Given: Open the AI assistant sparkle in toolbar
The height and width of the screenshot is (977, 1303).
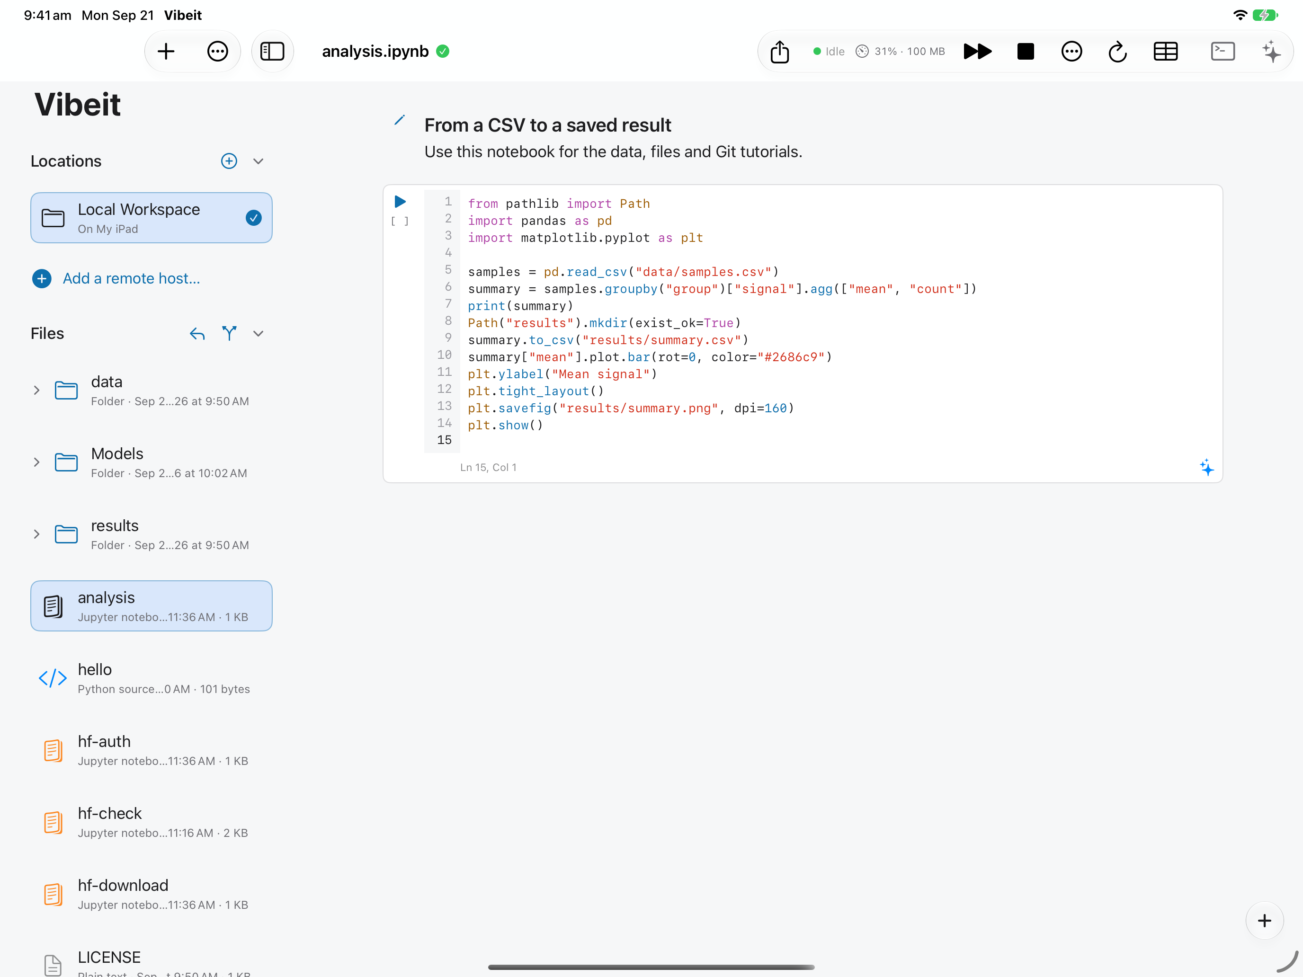Looking at the screenshot, I should (1271, 51).
